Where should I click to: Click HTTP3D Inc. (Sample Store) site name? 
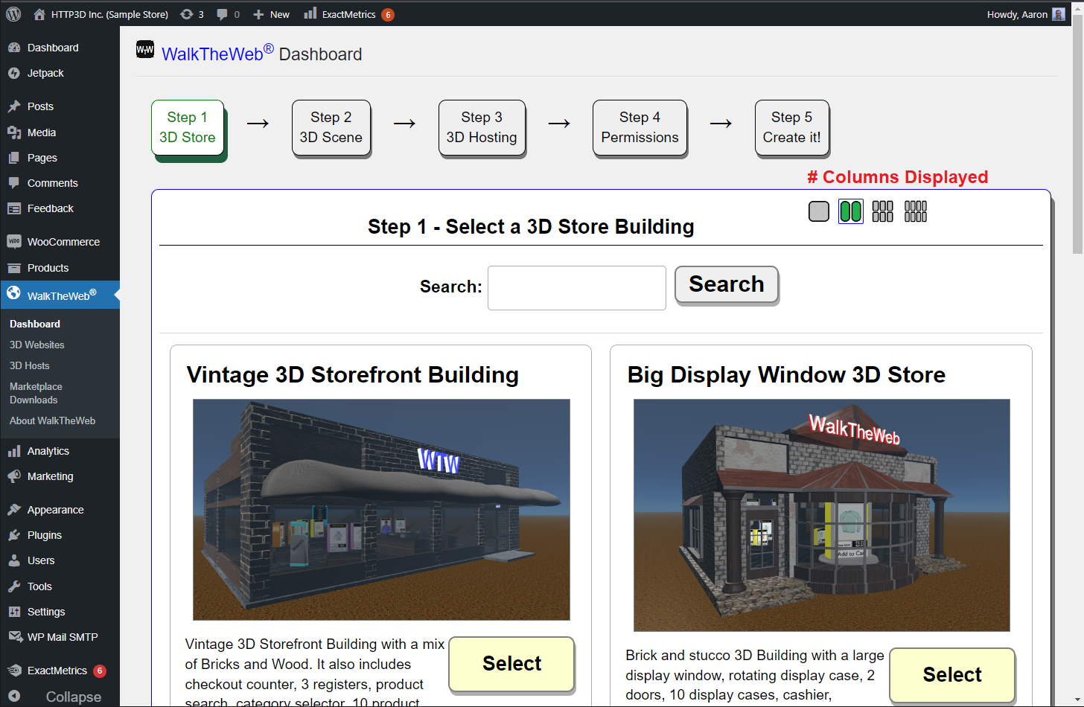109,14
